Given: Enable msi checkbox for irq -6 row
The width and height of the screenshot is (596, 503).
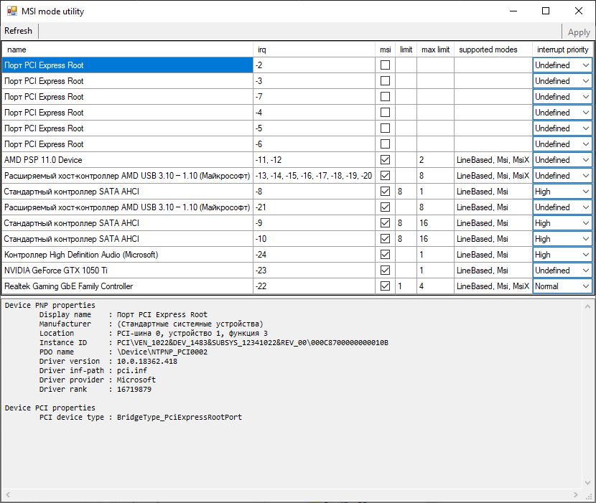Looking at the screenshot, I should pos(385,144).
